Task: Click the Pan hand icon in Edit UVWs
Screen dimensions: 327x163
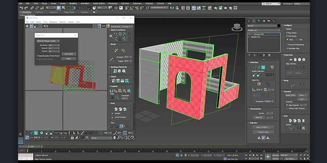Action: 114,138
